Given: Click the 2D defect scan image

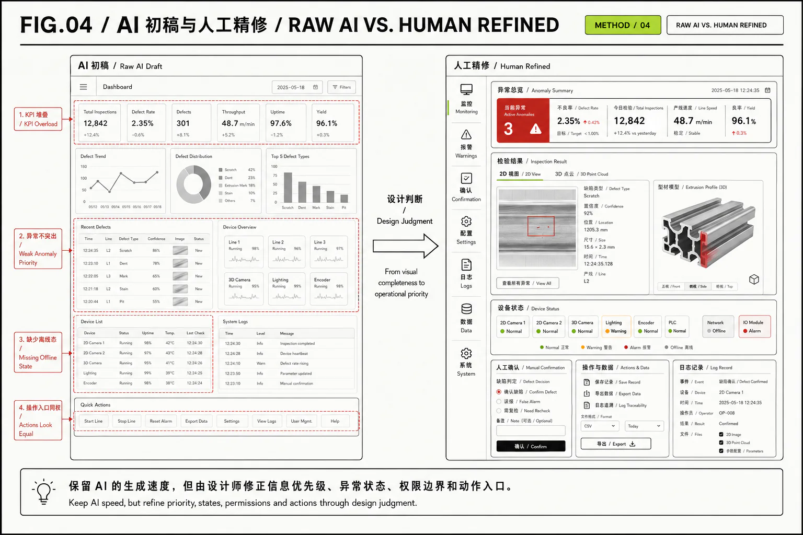Looking at the screenshot, I should pos(537,228).
